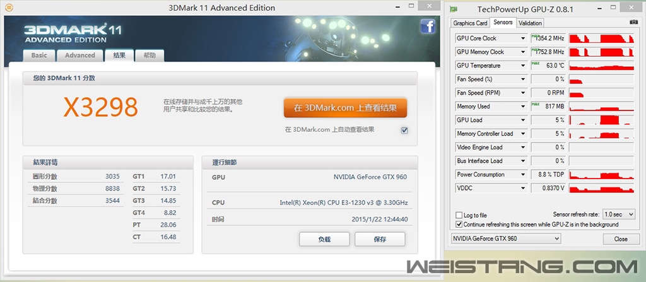The height and width of the screenshot is (282, 646).
Task: Click the 結合分數 3544 row
Action: 76,201
